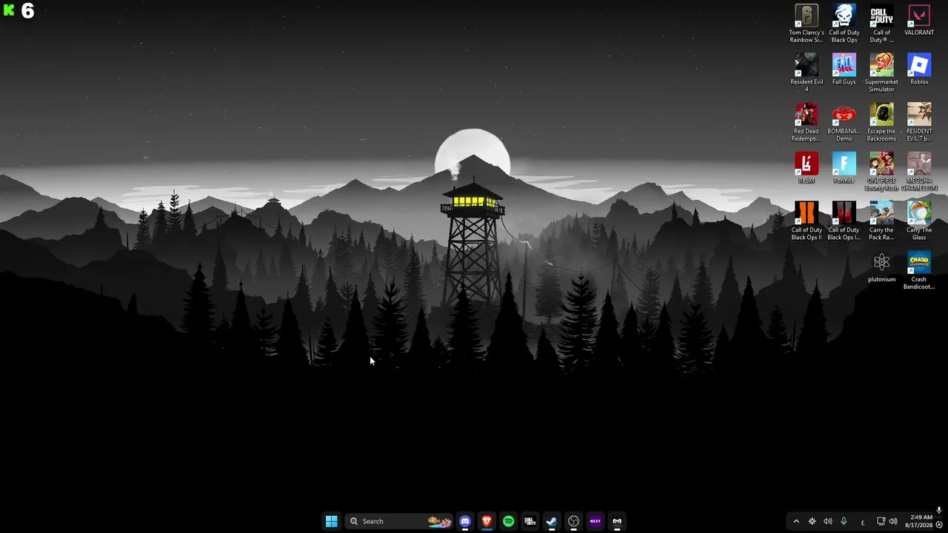948x533 pixels.
Task: Switch to OBS Studio in the taskbar
Action: [x=573, y=521]
